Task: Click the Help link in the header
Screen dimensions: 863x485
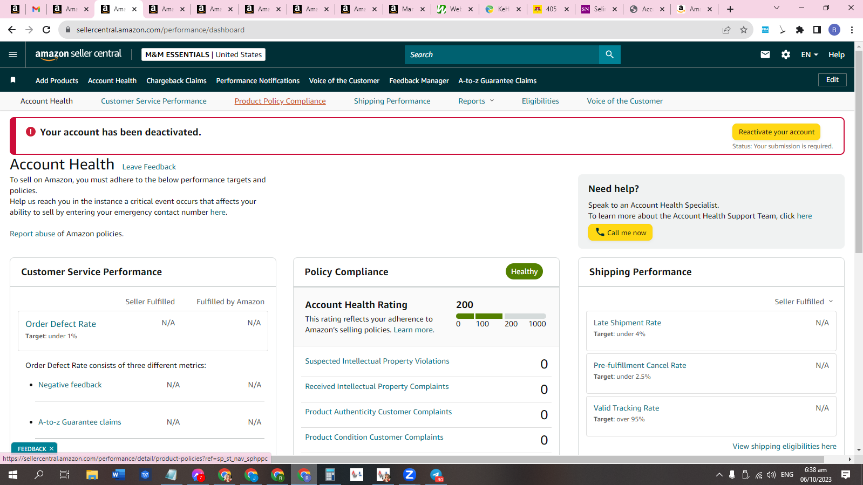Action: pyautogui.click(x=837, y=54)
